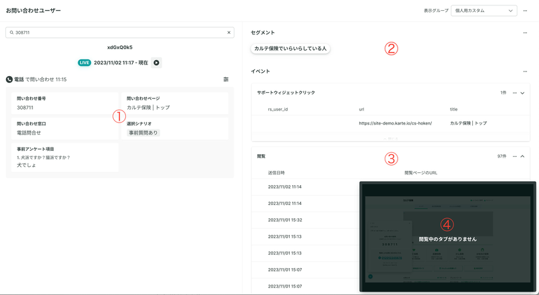Open more options for 閲覧 event
Viewport: 539px width, 295px height.
pyautogui.click(x=515, y=156)
